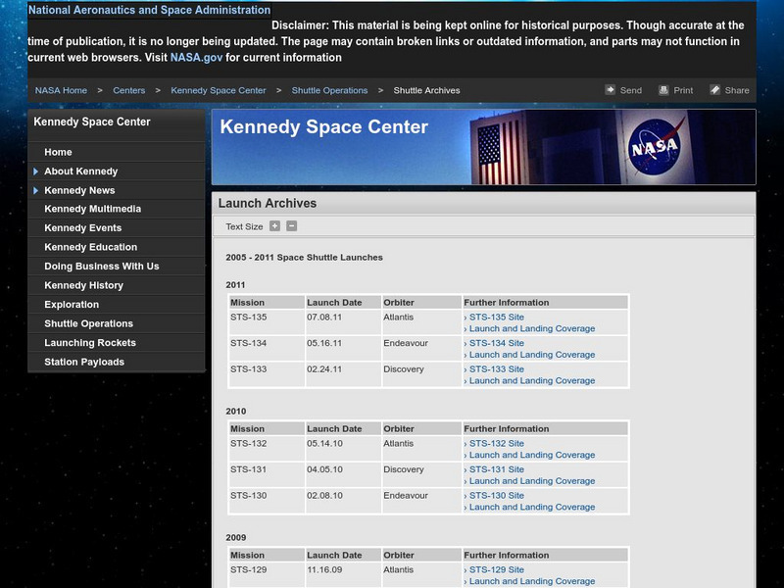Image resolution: width=784 pixels, height=588 pixels.
Task: Click the Send text link
Action: point(631,90)
